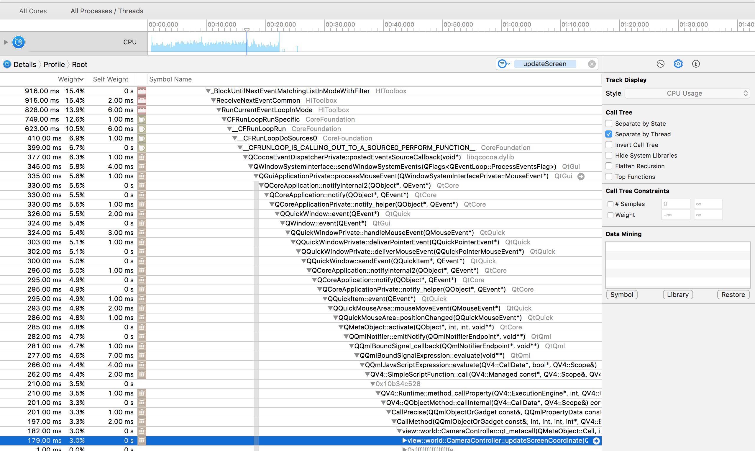Click focus arrow on updateScreenCoordinate row
The image size is (755, 451).
tap(596, 441)
